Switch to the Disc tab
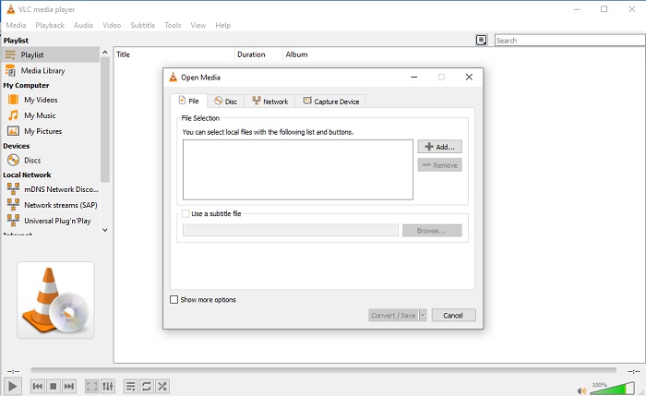 (x=226, y=102)
